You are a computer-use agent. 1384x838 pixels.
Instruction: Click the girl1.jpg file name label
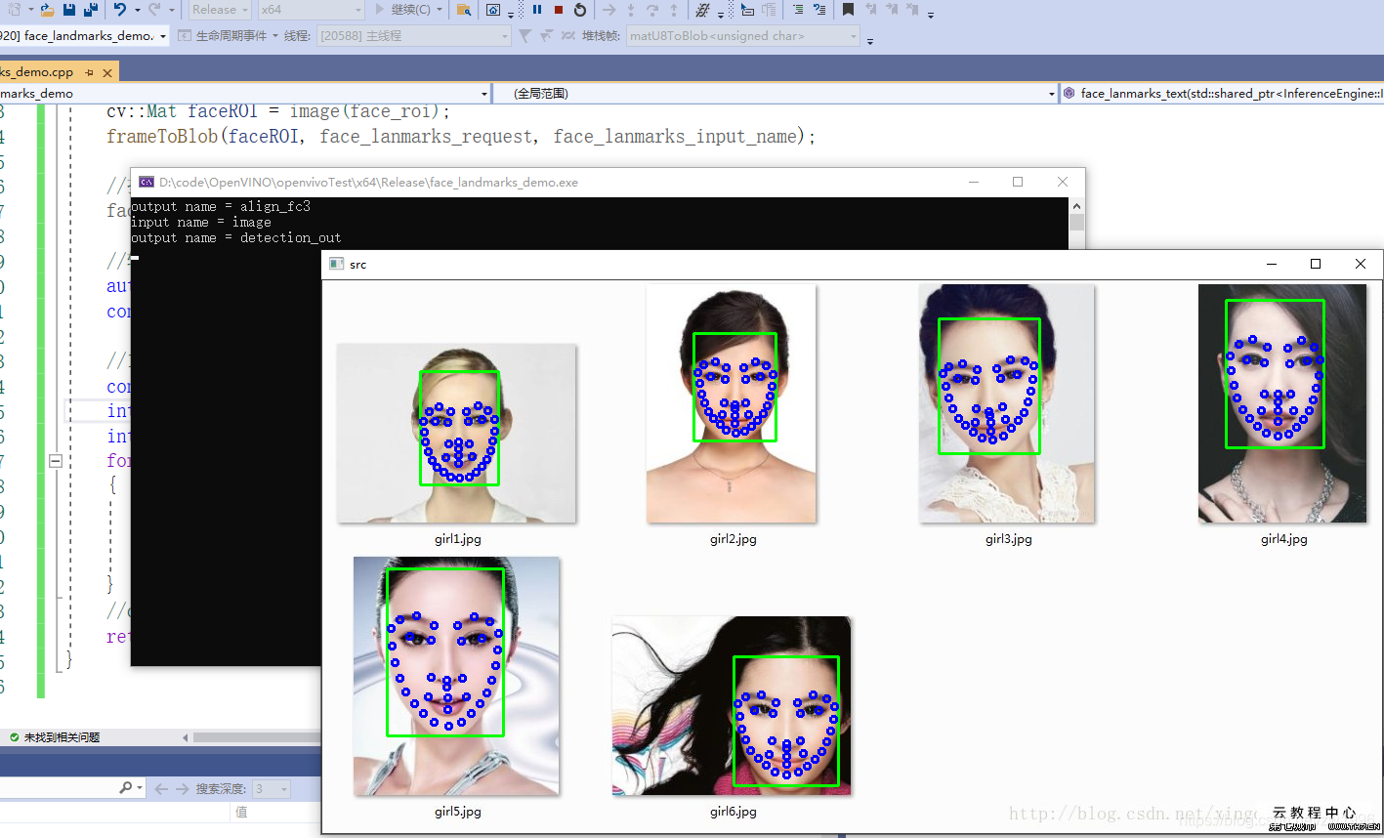(x=458, y=539)
